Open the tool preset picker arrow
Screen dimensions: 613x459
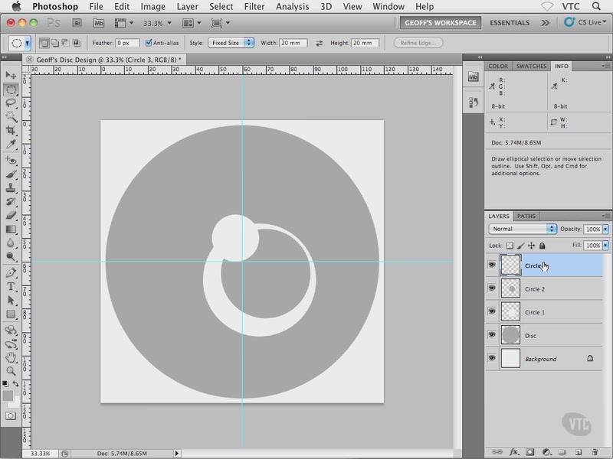click(28, 44)
